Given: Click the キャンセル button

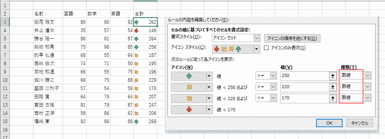Looking at the screenshot, I should 360,123.
